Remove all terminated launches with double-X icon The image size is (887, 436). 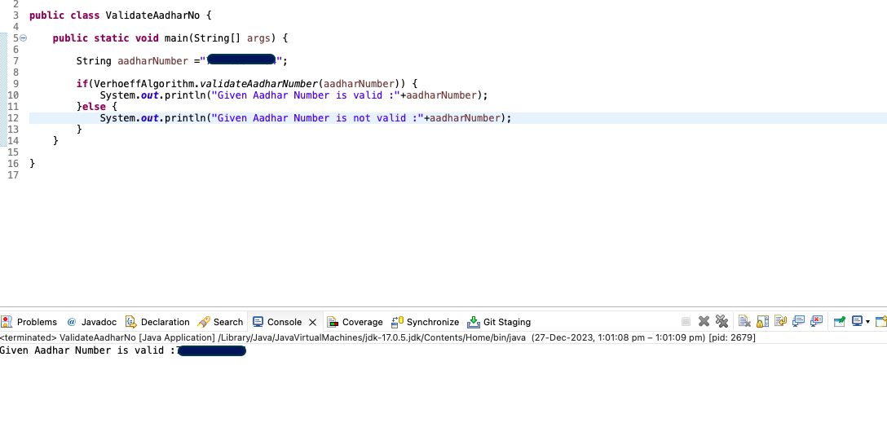coord(722,321)
